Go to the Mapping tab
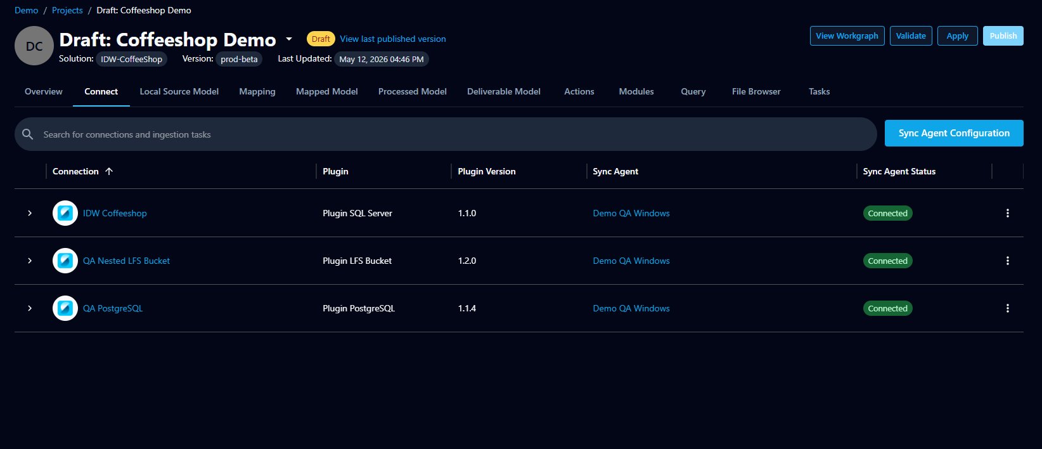The image size is (1042, 449). (257, 91)
